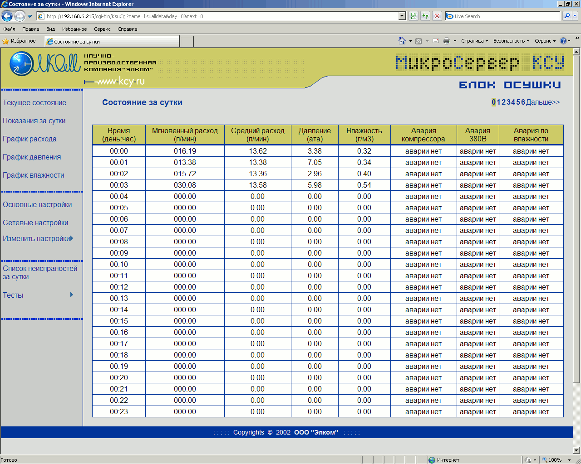Click the Избранное star favorites button
The height and width of the screenshot is (464, 581).
tap(19, 41)
